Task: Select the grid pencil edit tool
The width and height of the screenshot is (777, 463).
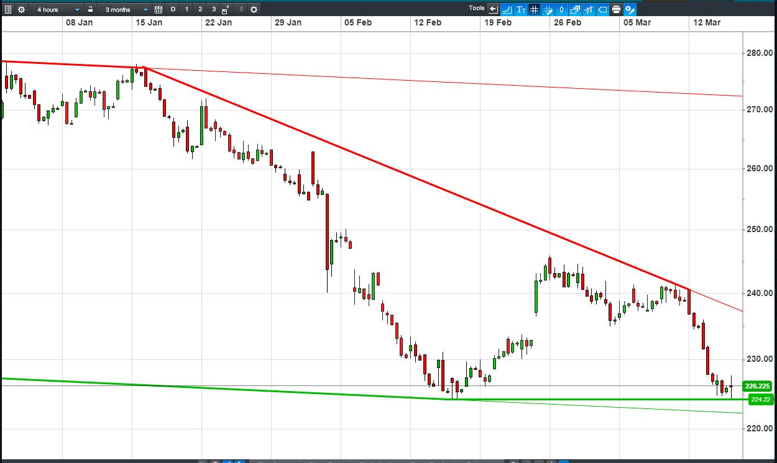Action: click(x=548, y=9)
